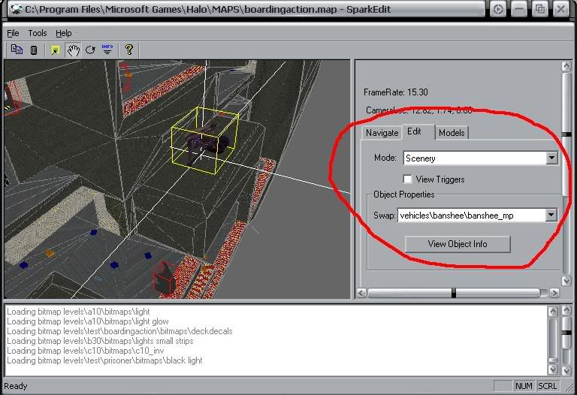Click the 'black light' log line
577x395 pixels.
tap(104, 360)
